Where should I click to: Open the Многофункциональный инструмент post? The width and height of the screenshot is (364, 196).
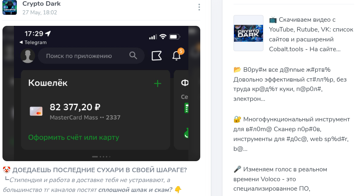(x=292, y=134)
